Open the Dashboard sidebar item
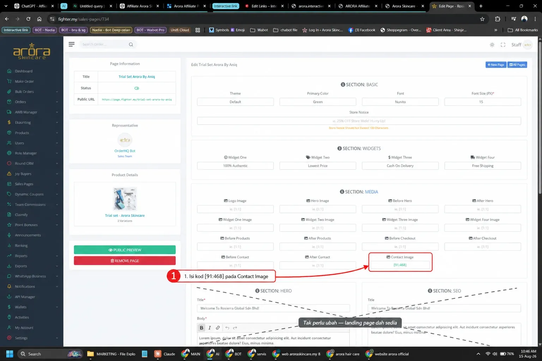 tap(24, 71)
